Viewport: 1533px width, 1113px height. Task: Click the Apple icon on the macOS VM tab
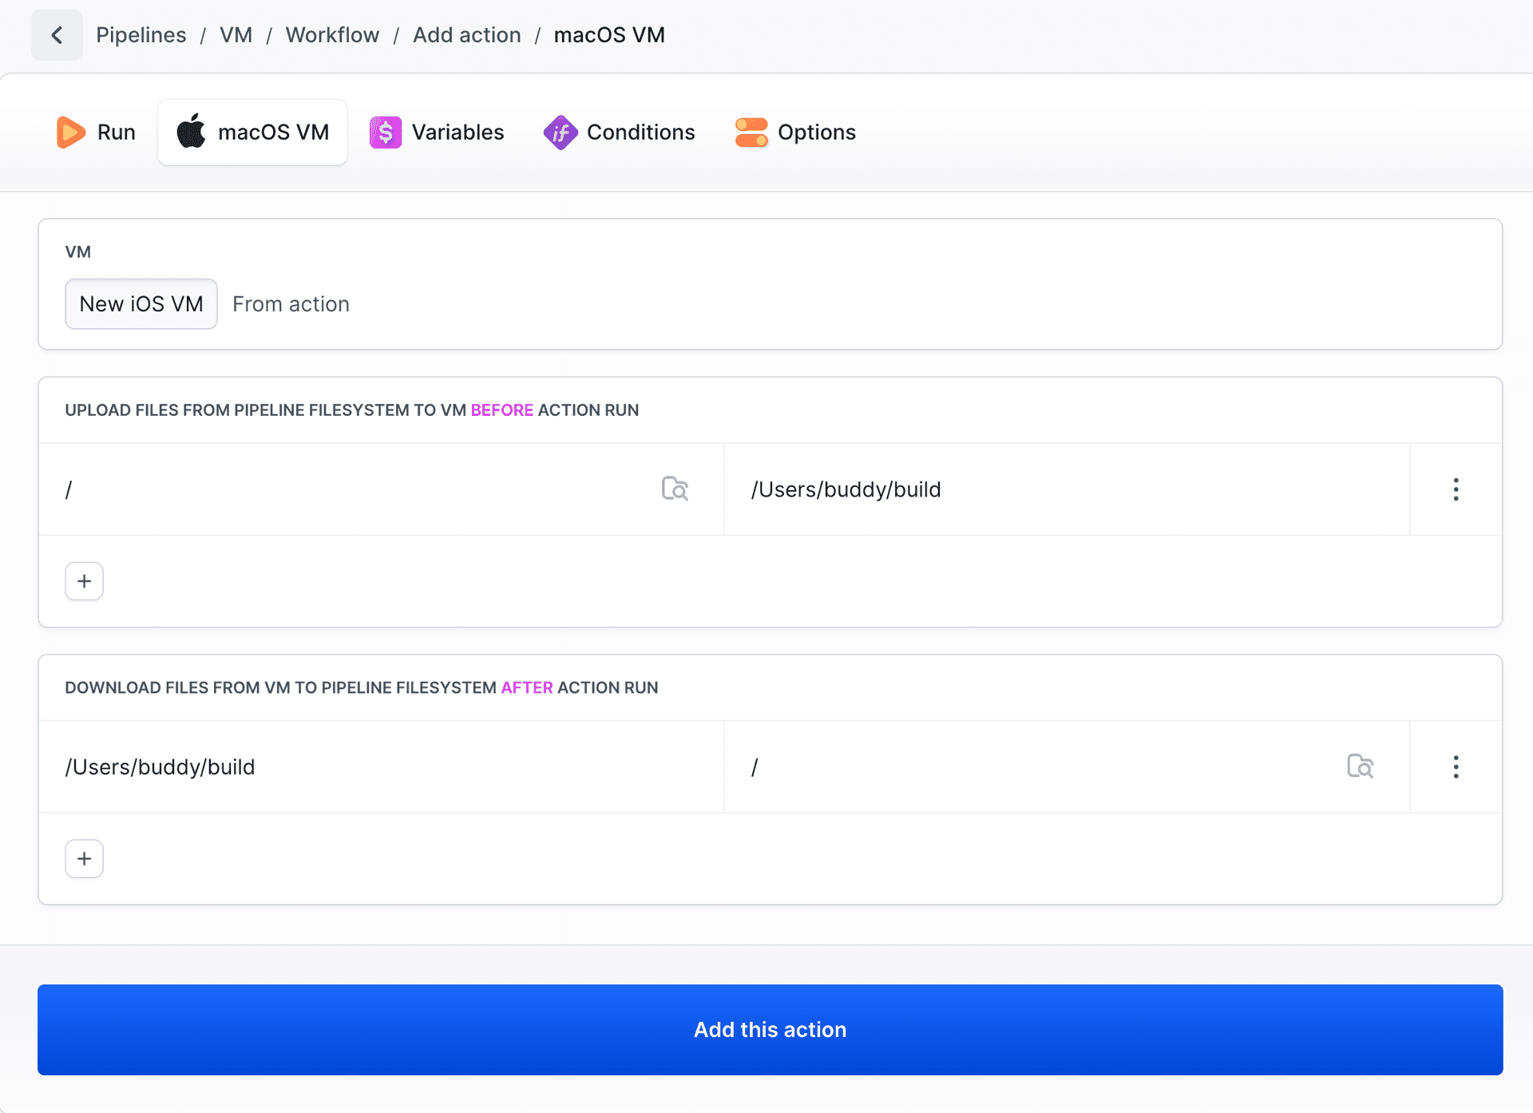click(x=191, y=132)
